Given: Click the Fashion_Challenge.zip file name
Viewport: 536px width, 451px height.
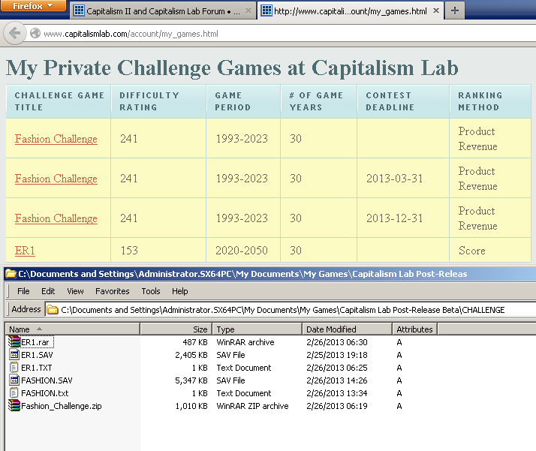Looking at the screenshot, I should 62,406.
